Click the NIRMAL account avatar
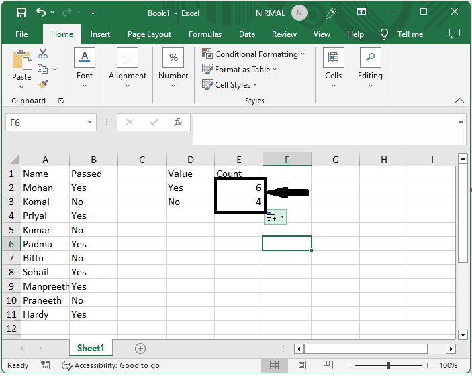Screen dimensions: 472x376 tap(299, 13)
